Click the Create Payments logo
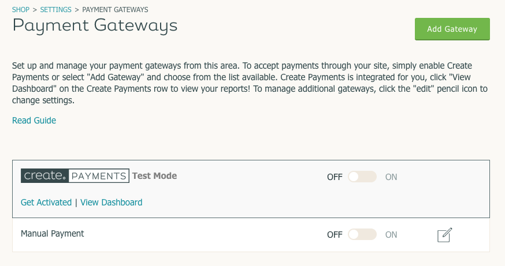Viewport: 505px width, 266px height. [x=75, y=175]
